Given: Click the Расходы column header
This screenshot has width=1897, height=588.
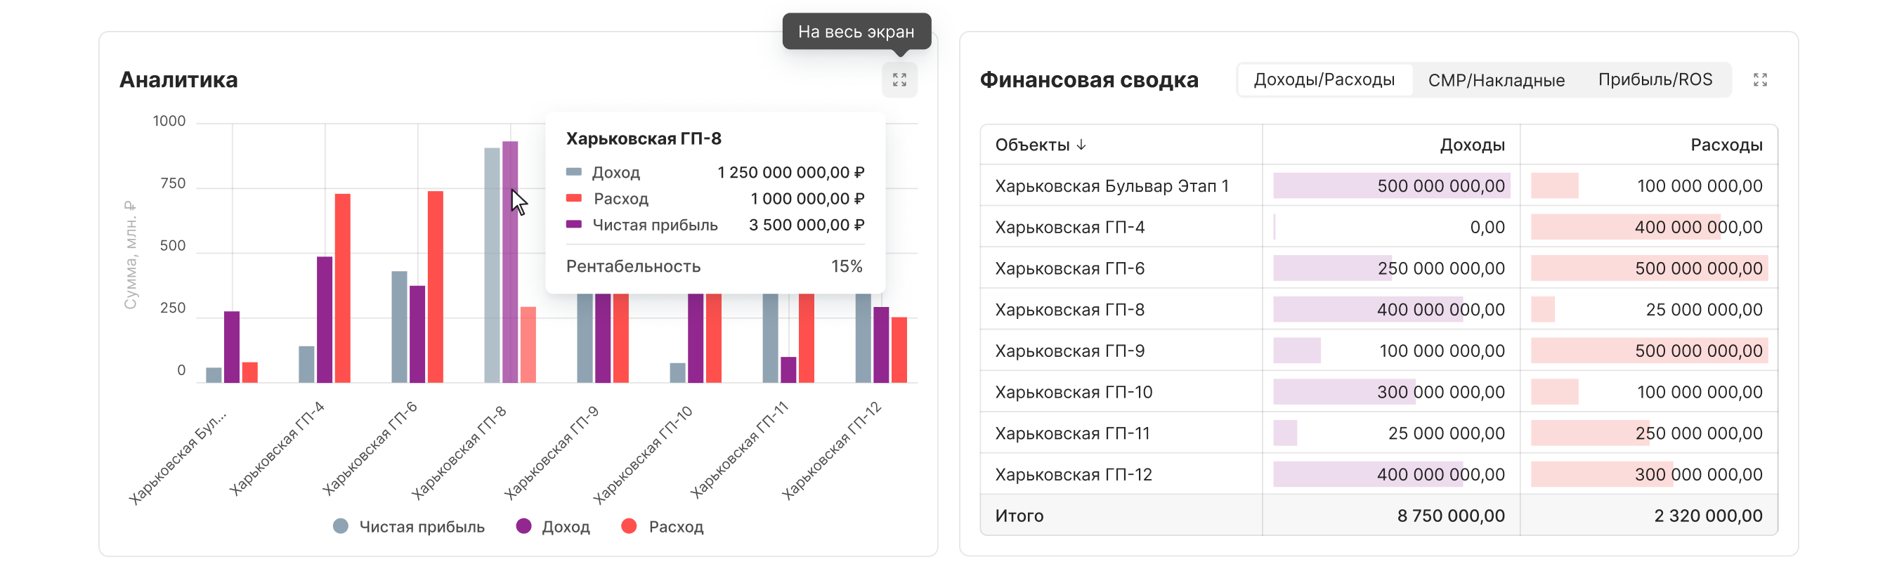Looking at the screenshot, I should pos(1726,145).
